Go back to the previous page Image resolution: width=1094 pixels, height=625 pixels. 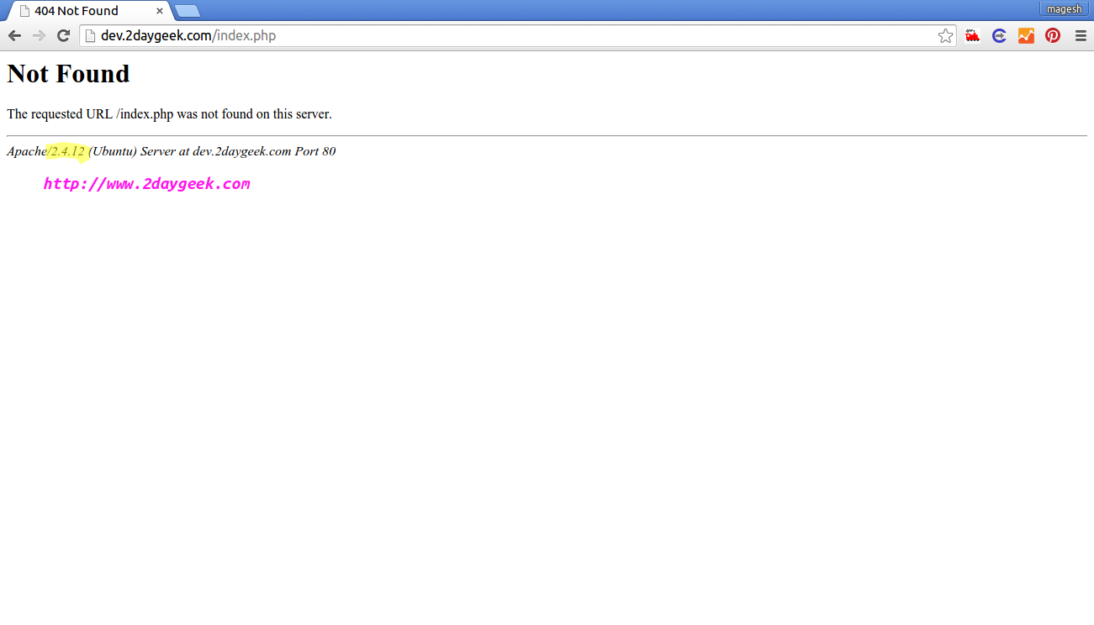14,35
